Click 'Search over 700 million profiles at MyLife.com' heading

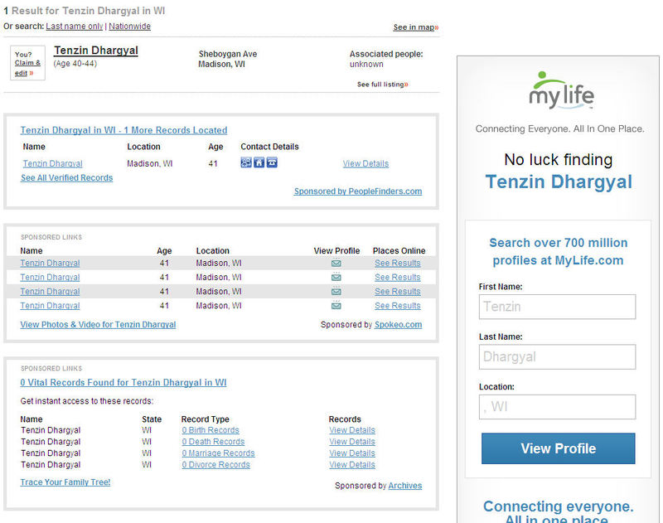(x=558, y=252)
